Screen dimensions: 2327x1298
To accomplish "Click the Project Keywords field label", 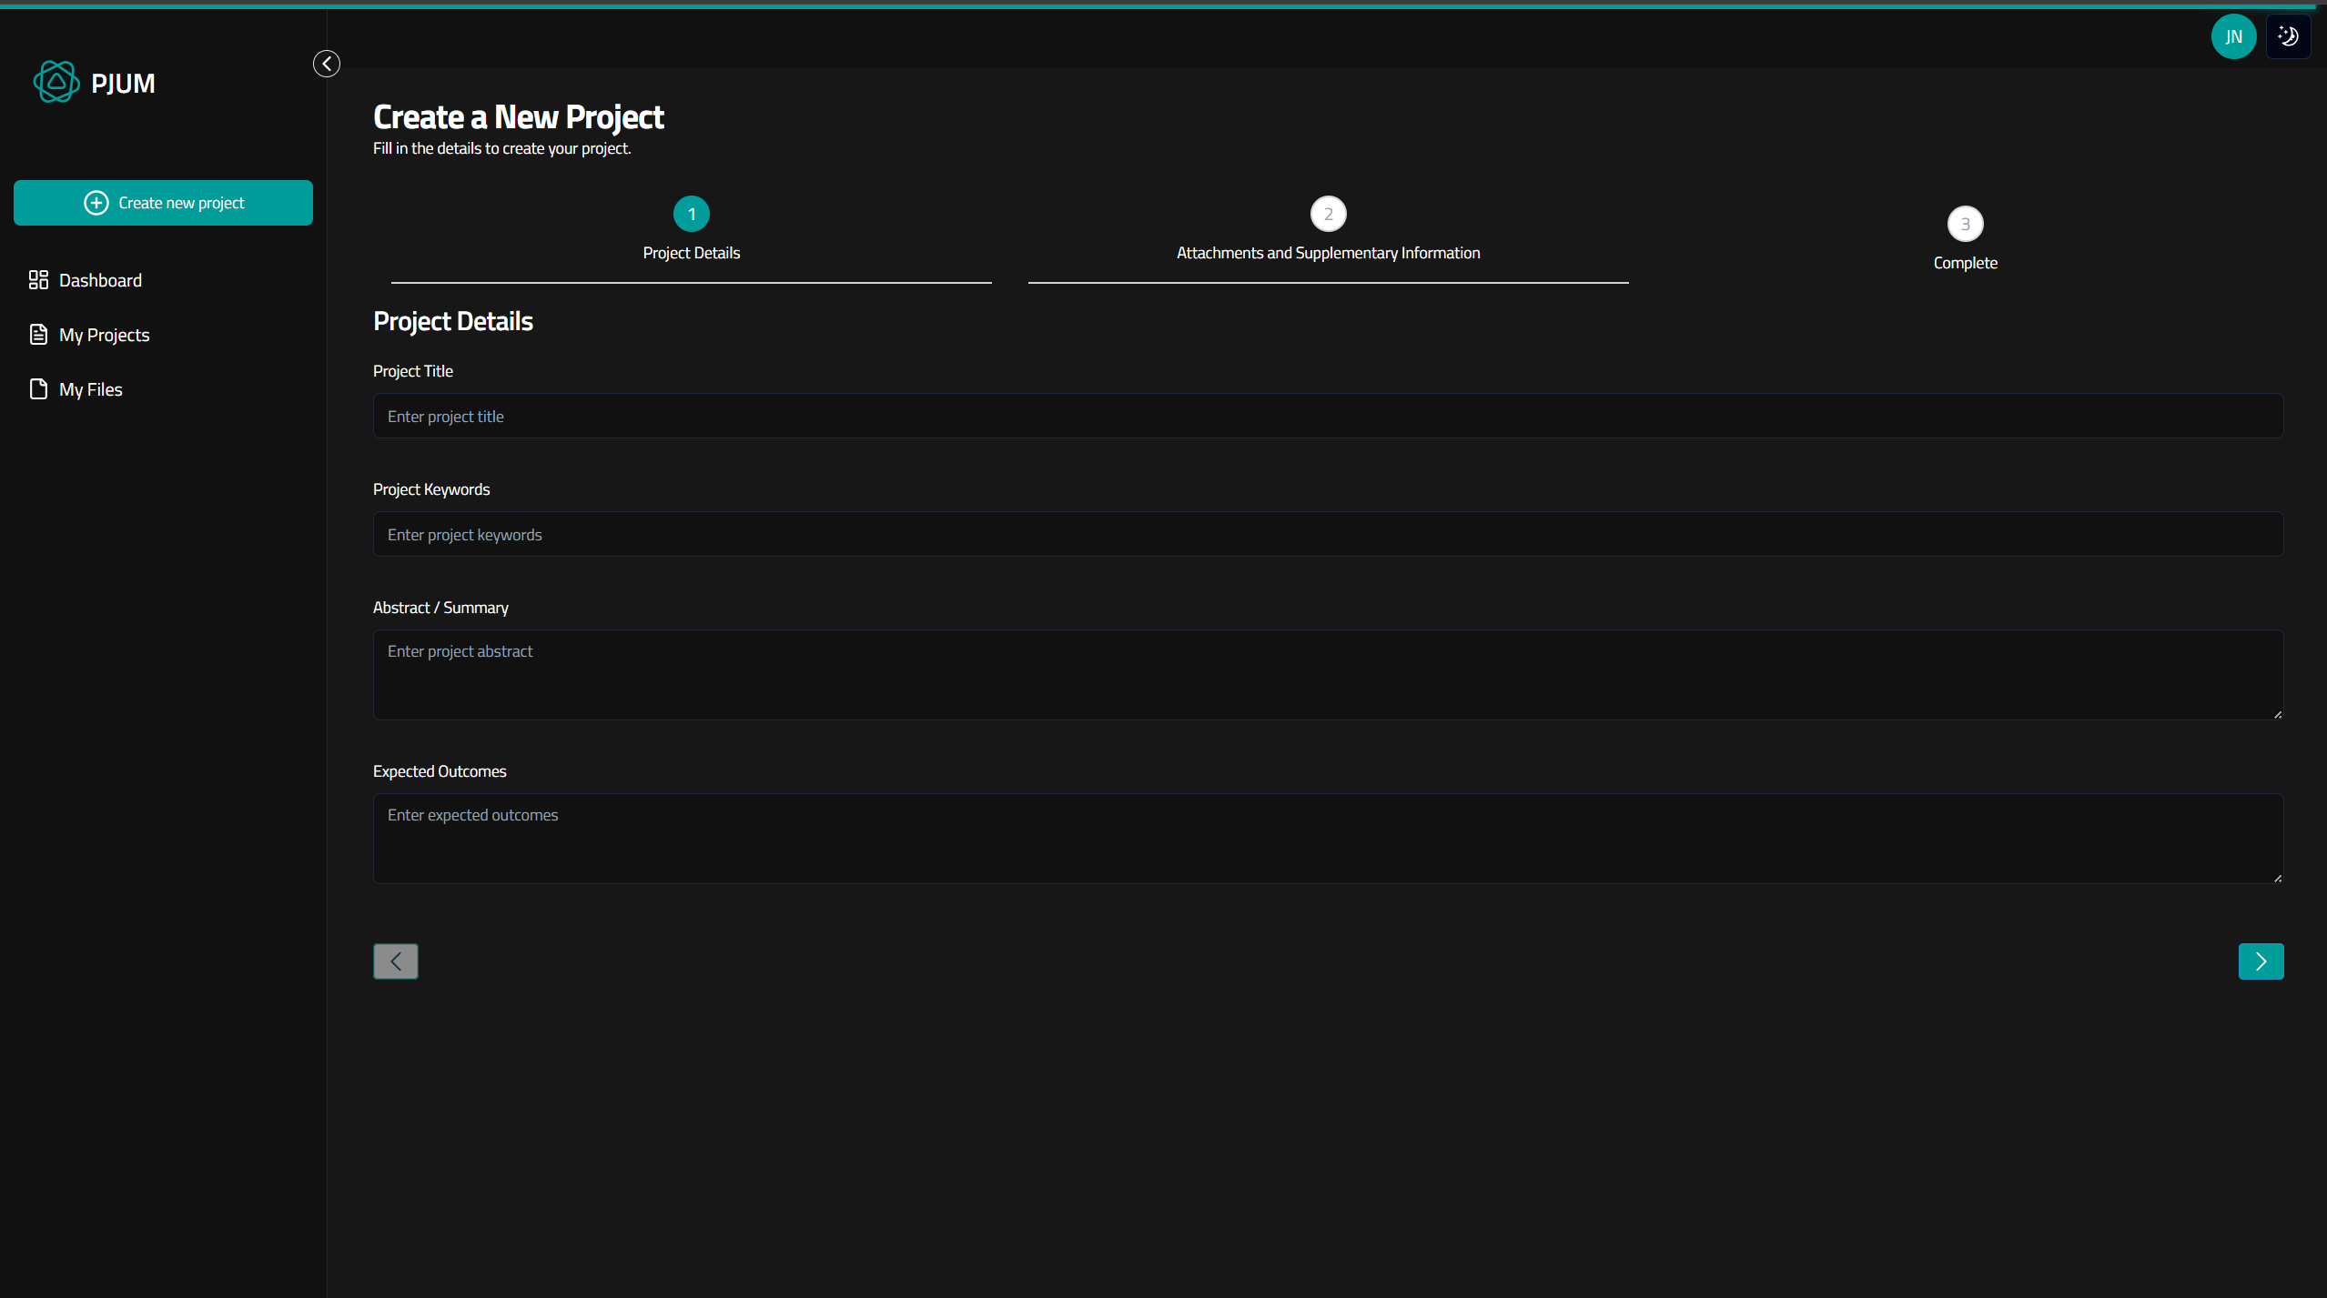I will (431, 489).
